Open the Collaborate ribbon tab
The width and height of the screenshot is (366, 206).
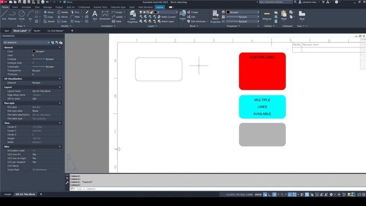coord(84,7)
